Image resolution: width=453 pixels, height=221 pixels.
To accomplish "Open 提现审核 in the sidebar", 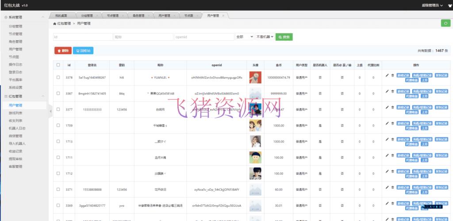I will [x=15, y=159].
